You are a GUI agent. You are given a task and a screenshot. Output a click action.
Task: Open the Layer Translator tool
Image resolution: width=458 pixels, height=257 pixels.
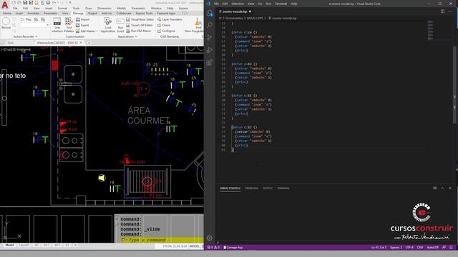[x=170, y=19]
